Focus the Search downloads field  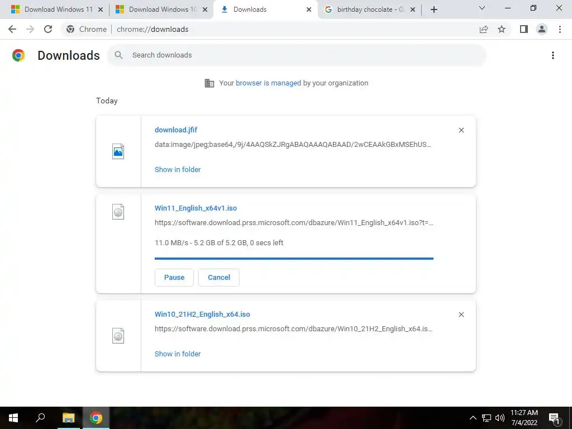[297, 55]
